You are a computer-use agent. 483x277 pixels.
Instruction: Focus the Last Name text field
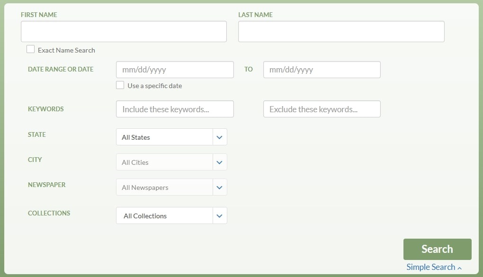pyautogui.click(x=341, y=31)
